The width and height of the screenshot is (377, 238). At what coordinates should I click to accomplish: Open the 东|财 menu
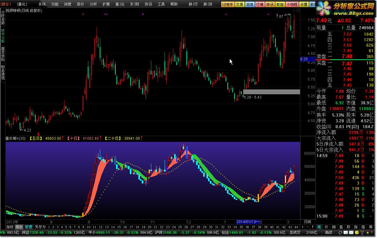(134, 4)
